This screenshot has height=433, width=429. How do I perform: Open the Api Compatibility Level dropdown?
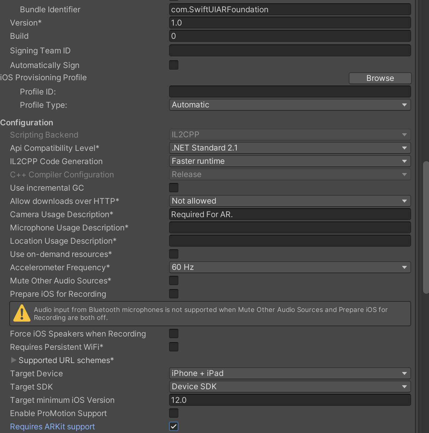[290, 148]
